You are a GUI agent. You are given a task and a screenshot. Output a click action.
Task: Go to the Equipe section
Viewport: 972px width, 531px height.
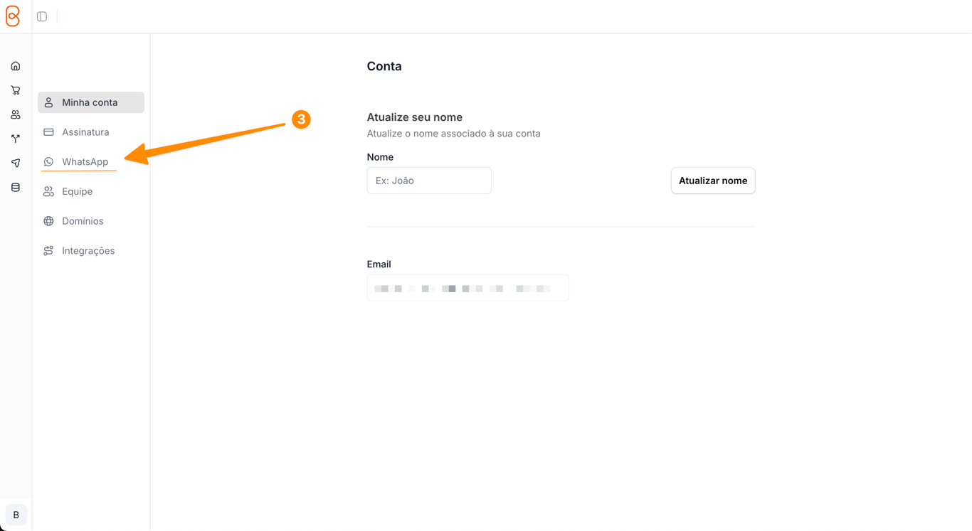[x=77, y=191]
